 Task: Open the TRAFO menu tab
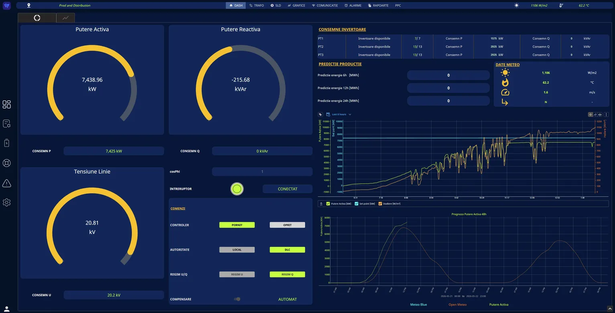click(x=257, y=6)
